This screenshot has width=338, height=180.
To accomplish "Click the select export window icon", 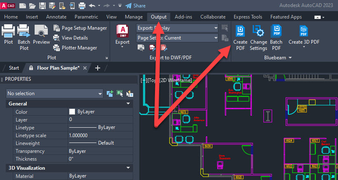I will coord(225,28).
